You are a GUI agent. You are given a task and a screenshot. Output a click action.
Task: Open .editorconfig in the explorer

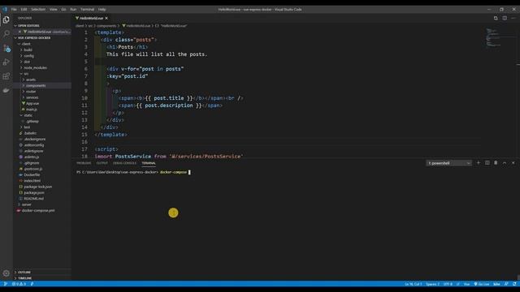33,145
